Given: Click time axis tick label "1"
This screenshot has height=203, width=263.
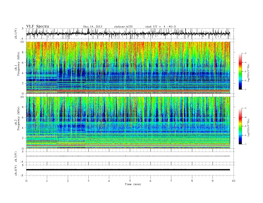Looking at the screenshot, I should pyautogui.click(x=47, y=181).
